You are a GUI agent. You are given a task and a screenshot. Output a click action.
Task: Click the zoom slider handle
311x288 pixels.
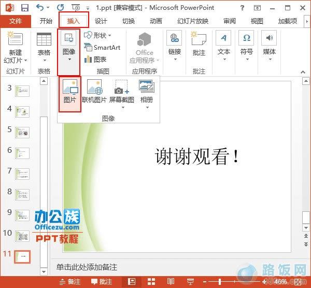coord(220,282)
